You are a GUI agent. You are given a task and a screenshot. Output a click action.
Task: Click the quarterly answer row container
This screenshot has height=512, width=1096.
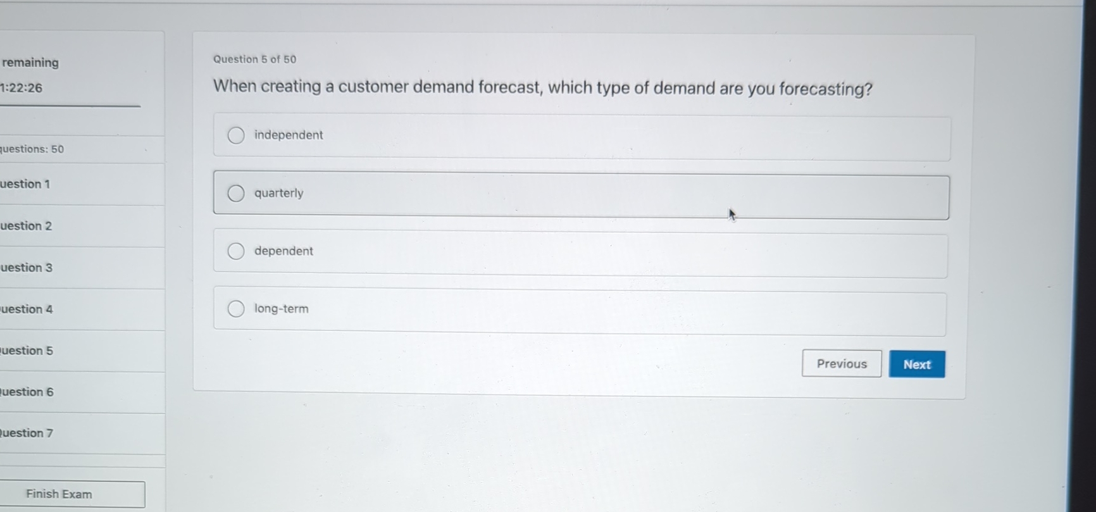click(x=581, y=196)
